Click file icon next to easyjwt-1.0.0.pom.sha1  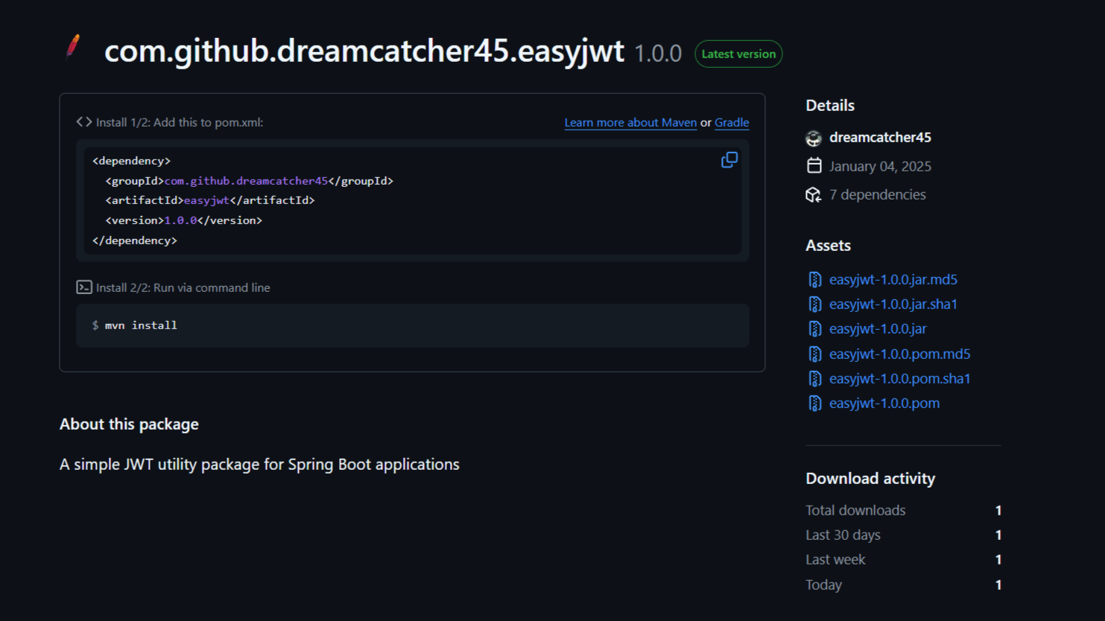pos(814,379)
